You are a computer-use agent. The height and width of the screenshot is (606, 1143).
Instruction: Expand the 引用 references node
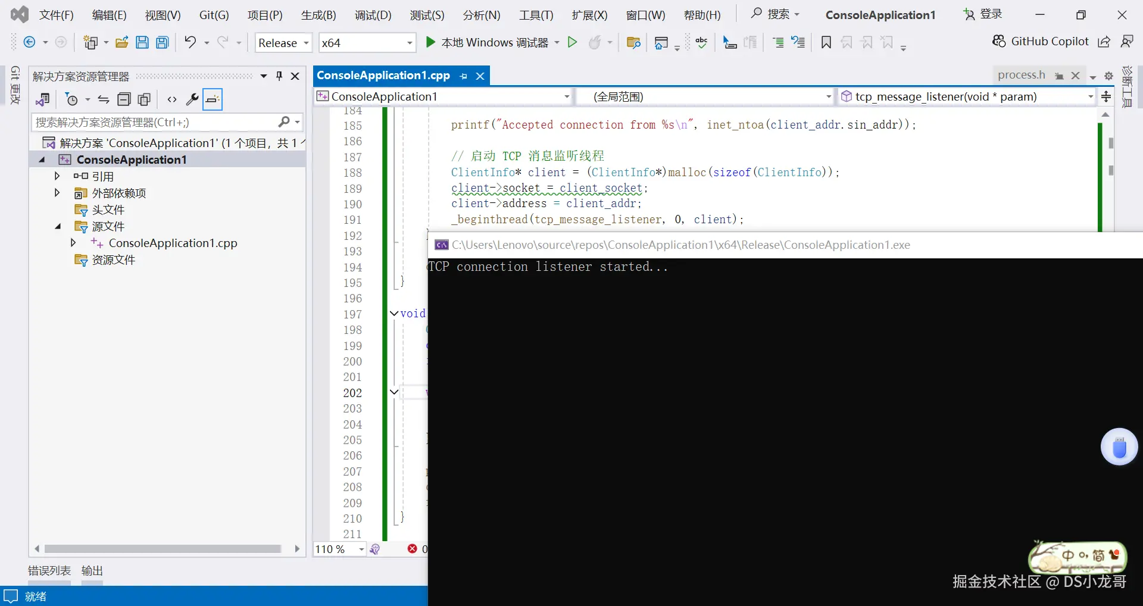57,176
